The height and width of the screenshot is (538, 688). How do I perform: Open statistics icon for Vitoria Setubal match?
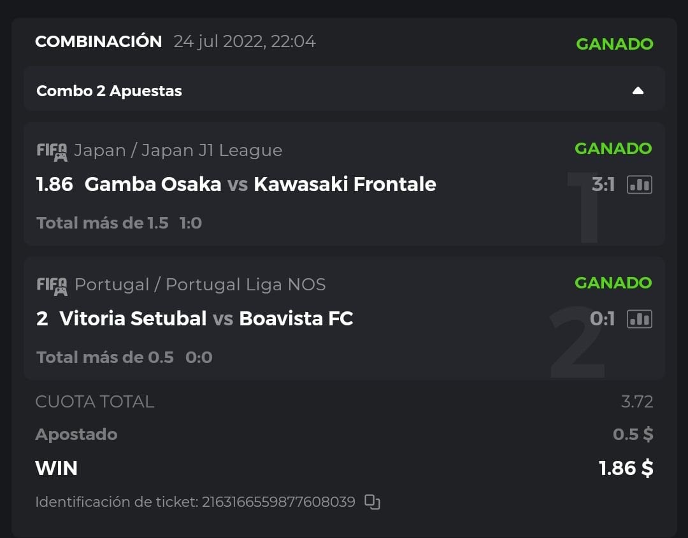[x=639, y=319]
